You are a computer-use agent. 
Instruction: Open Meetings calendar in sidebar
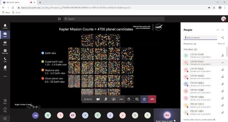click(x=5, y=51)
